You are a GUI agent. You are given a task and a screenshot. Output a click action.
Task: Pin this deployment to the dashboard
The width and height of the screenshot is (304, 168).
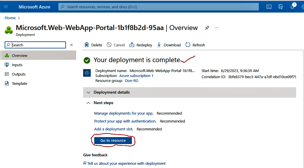click(x=207, y=28)
